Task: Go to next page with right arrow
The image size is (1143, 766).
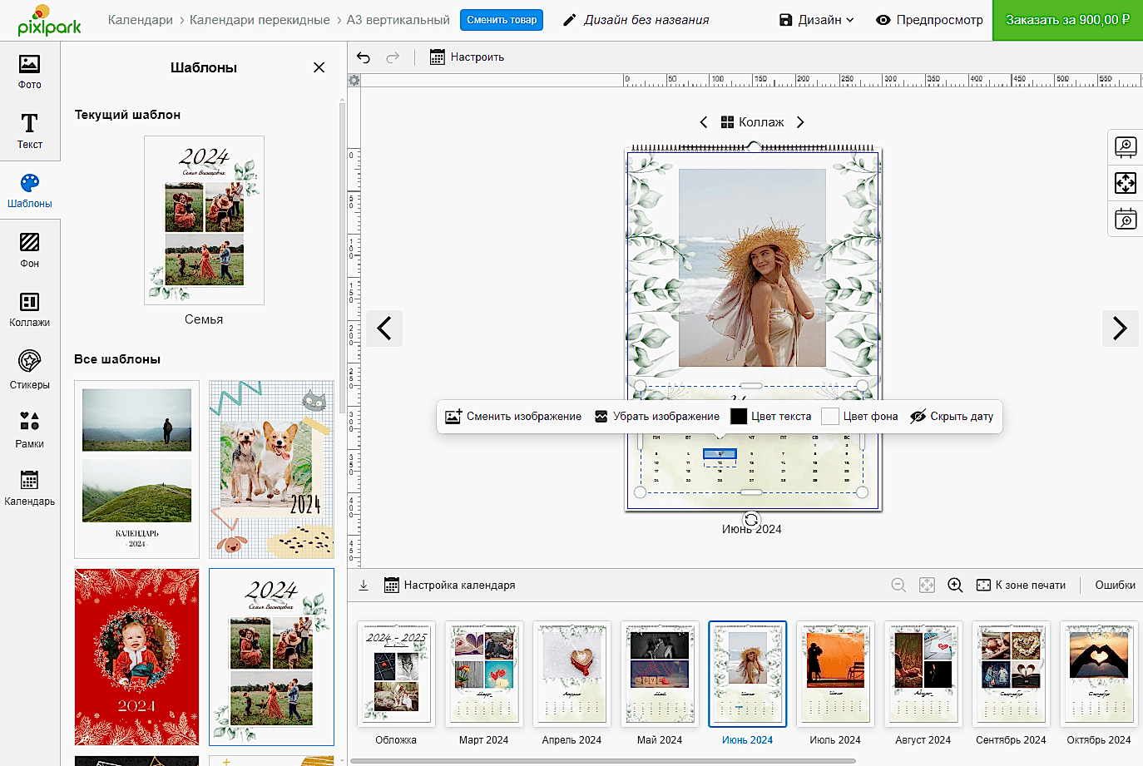Action: (1120, 329)
